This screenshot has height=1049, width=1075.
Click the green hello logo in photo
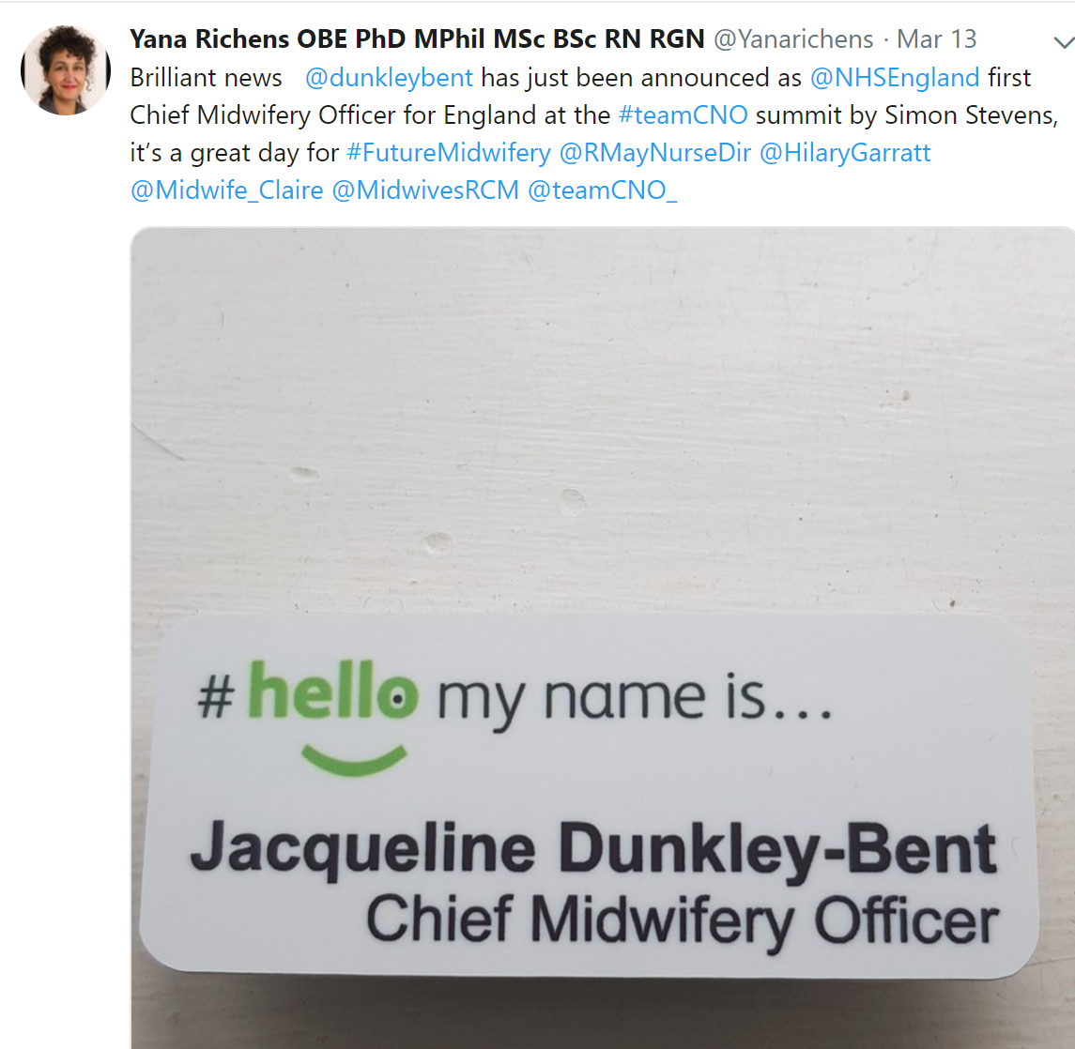point(332,691)
